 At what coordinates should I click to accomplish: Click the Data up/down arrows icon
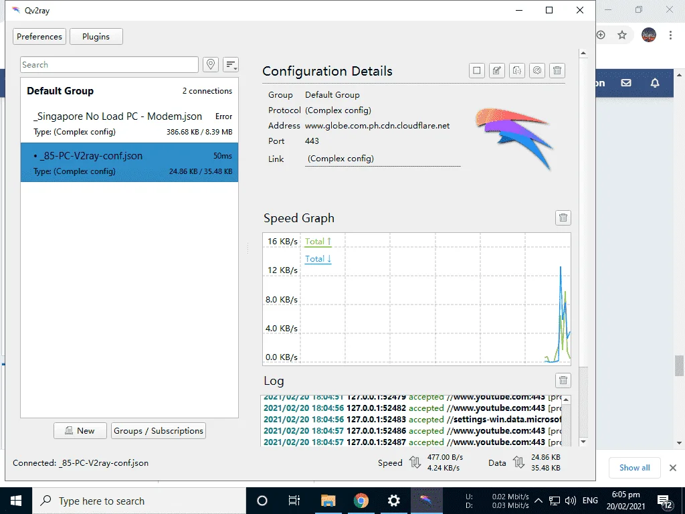click(x=518, y=462)
